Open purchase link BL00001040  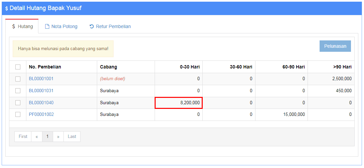[x=41, y=103]
